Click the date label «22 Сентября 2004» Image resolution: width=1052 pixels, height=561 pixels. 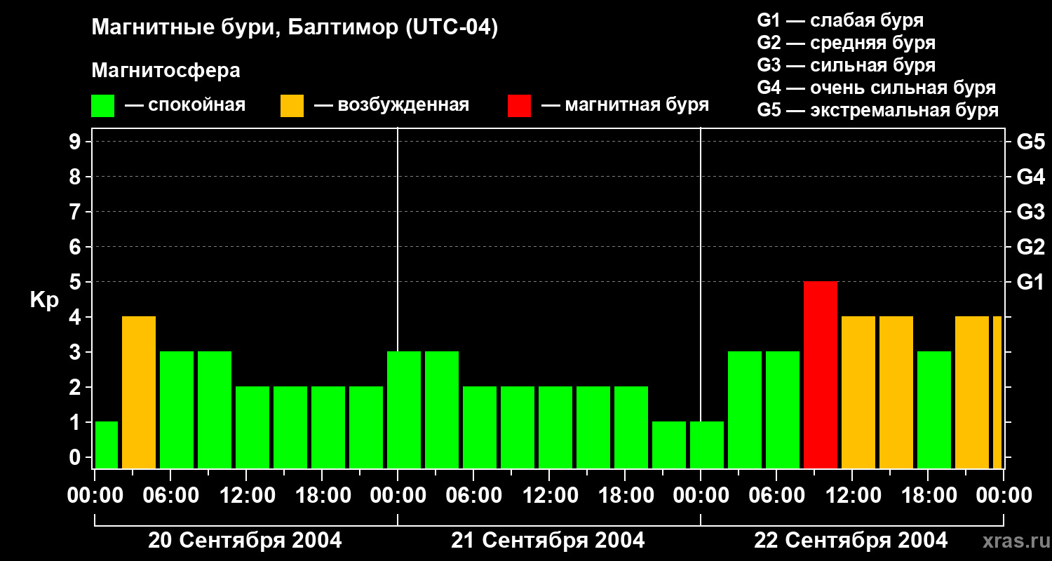pos(851,540)
